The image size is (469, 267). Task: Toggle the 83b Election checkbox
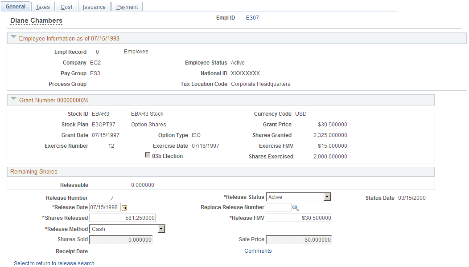click(148, 155)
